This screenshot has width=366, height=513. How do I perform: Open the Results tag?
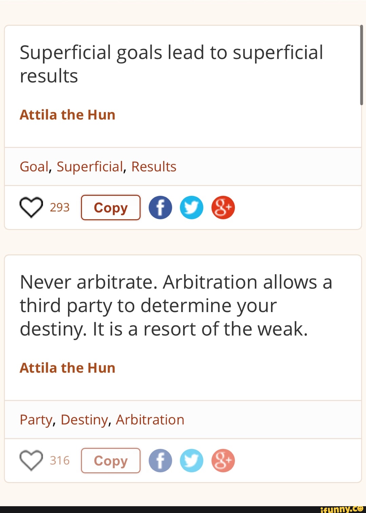point(154,167)
